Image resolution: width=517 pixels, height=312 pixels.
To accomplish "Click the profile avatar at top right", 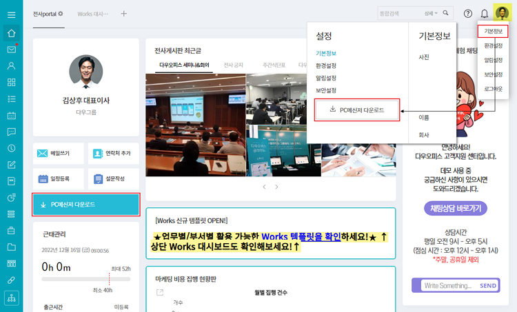I will point(503,14).
